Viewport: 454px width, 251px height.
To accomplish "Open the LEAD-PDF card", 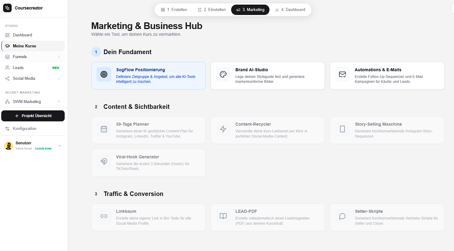I will click(268, 217).
